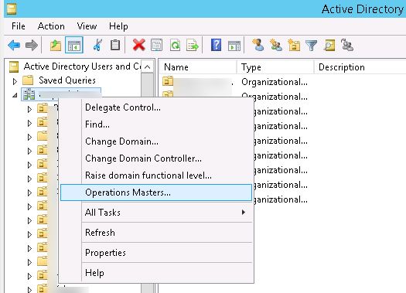The width and height of the screenshot is (406, 293).
Task: Open Properties sheet icon in toolbar
Action: pyautogui.click(x=157, y=46)
